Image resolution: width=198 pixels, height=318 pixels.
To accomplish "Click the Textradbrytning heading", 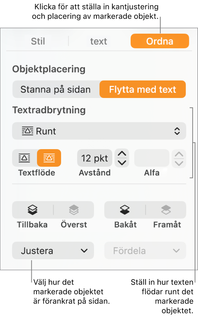I will 49,110.
